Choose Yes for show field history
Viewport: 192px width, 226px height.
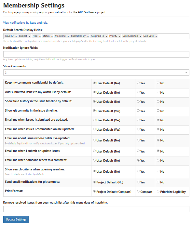pyautogui.click(x=138, y=101)
